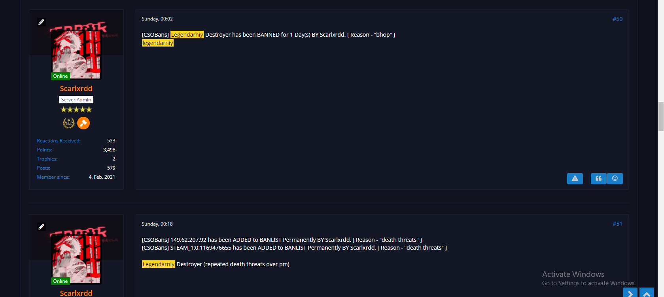Click the Reactions Received link
The width and height of the screenshot is (664, 297).
pos(59,141)
